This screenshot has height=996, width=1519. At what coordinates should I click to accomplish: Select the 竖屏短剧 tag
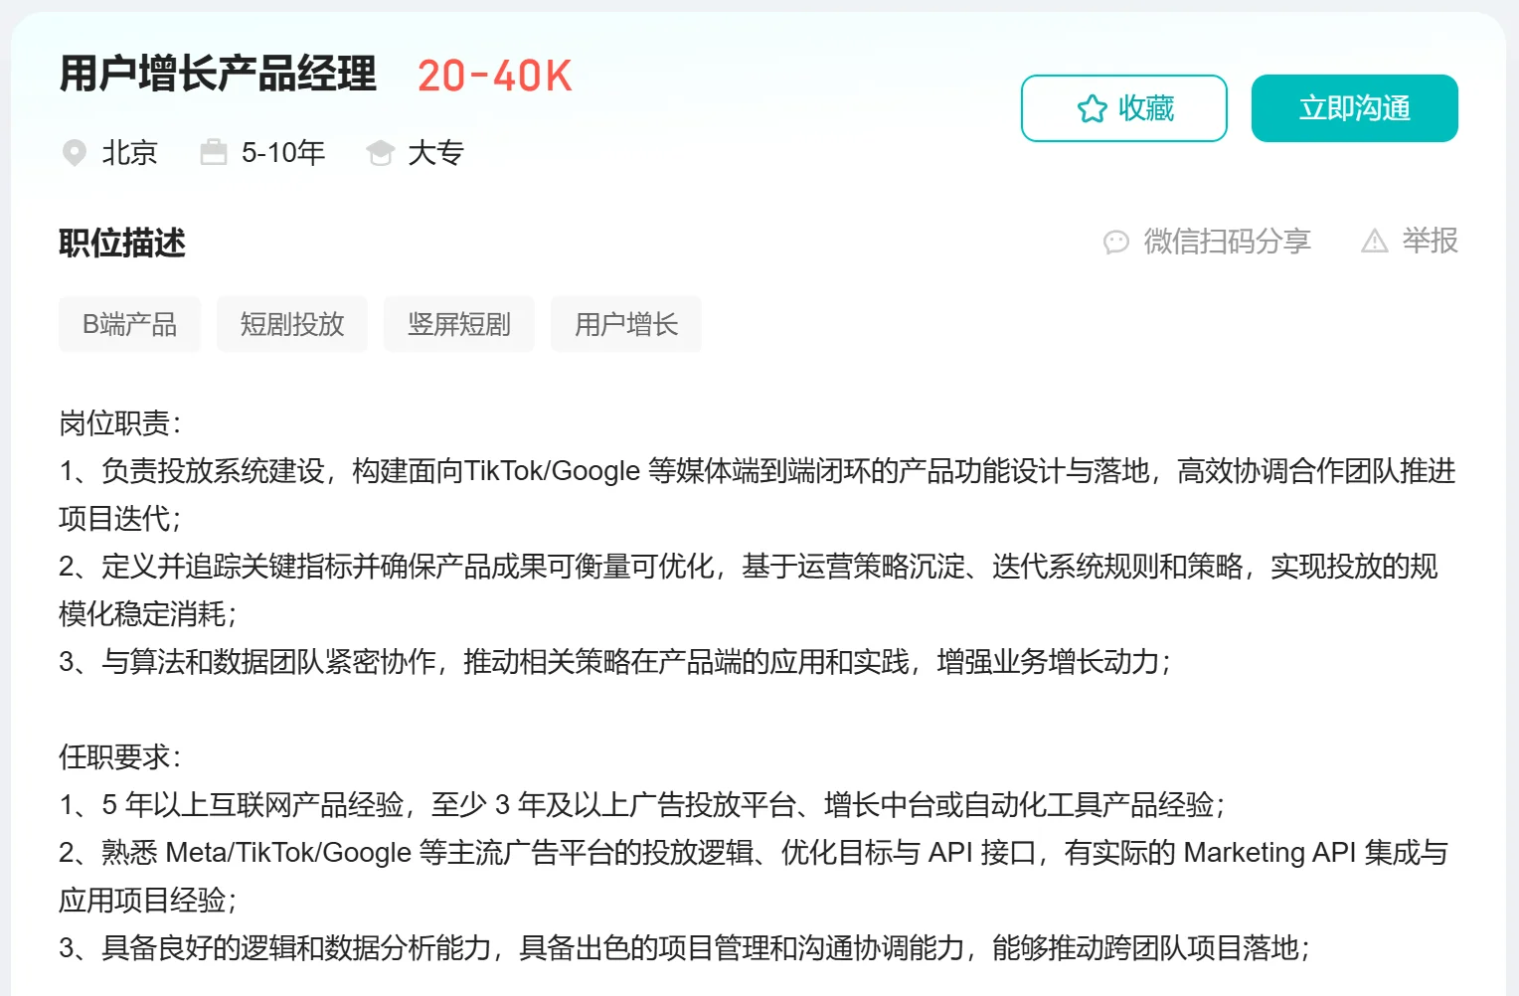coord(459,324)
